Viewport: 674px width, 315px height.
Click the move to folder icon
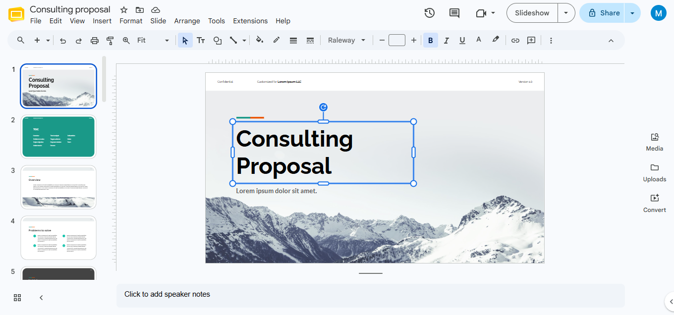(x=140, y=10)
